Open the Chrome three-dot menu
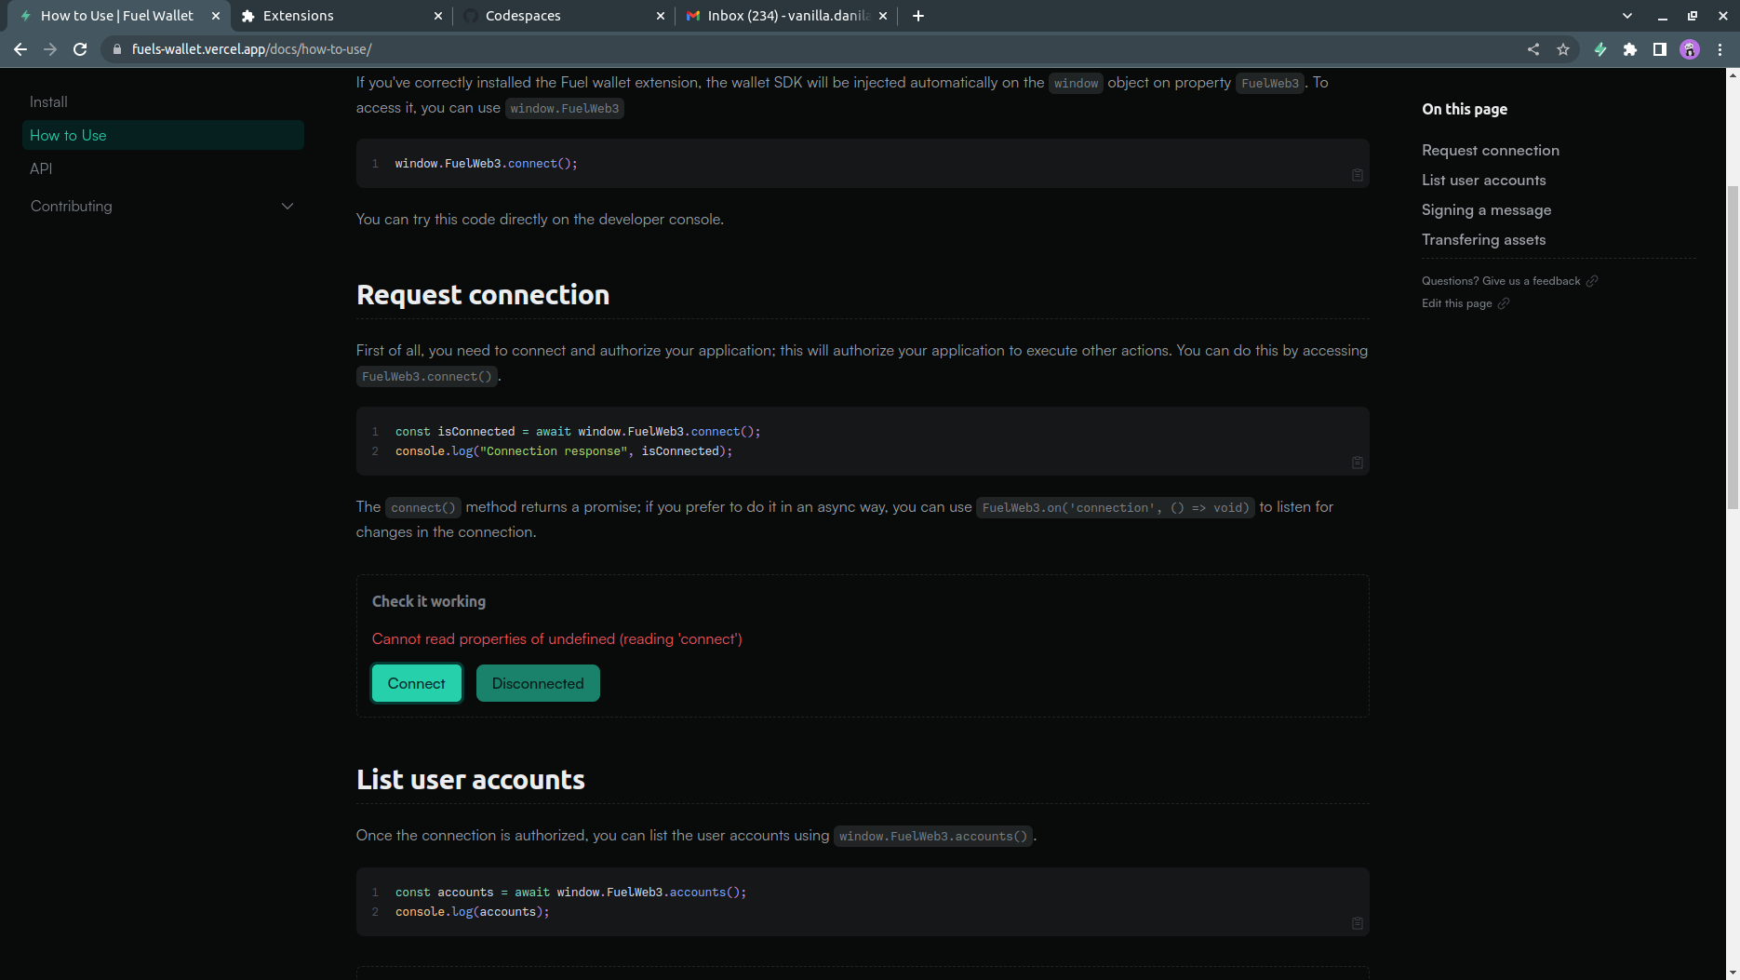 pos(1720,49)
